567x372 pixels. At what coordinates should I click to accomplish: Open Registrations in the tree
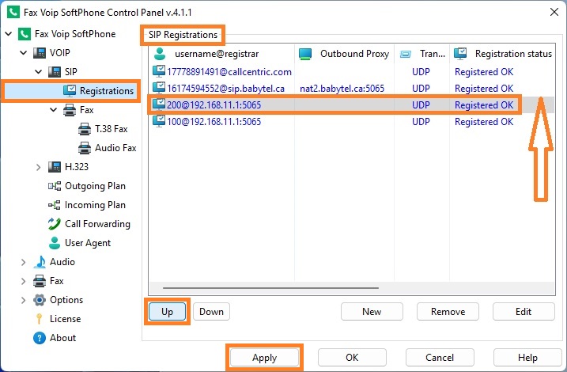tap(107, 91)
